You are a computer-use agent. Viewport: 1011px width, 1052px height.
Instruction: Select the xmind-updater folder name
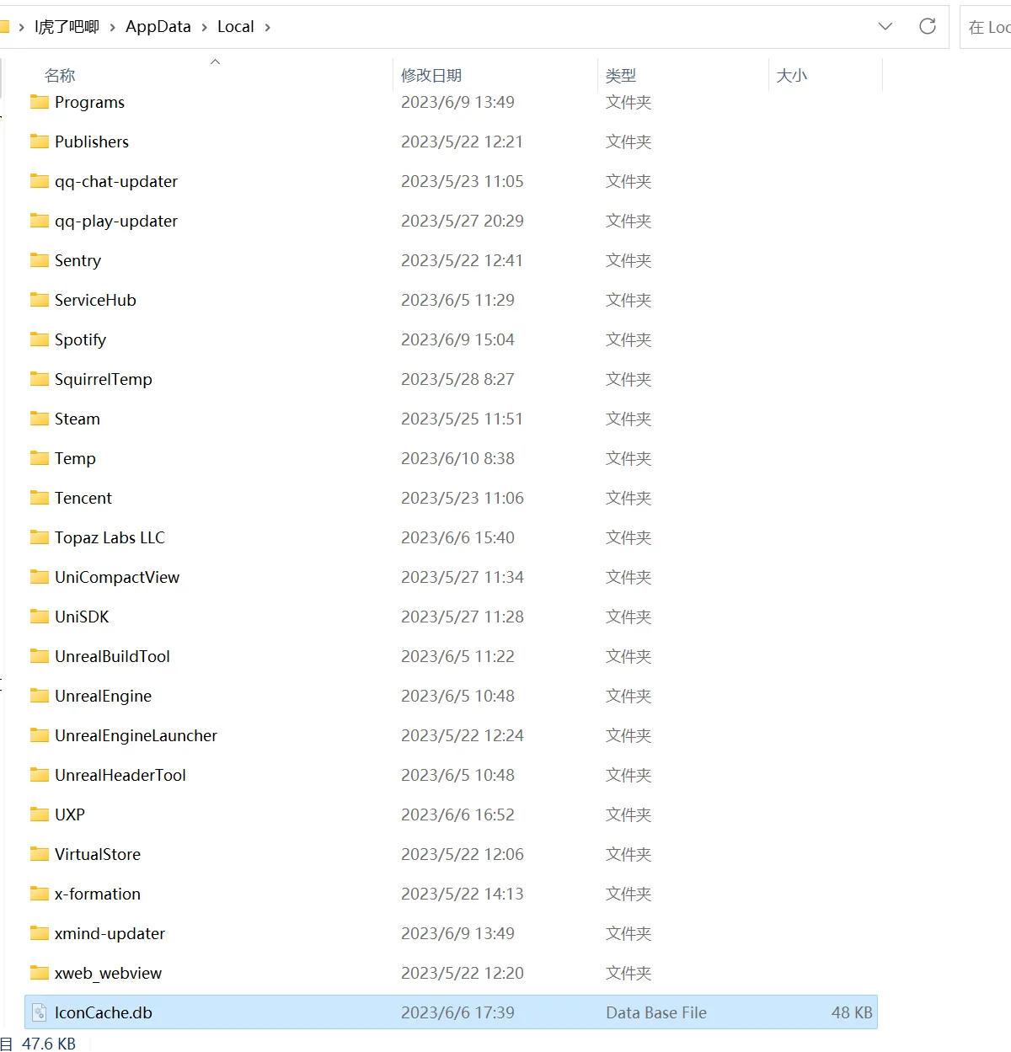coord(110,933)
